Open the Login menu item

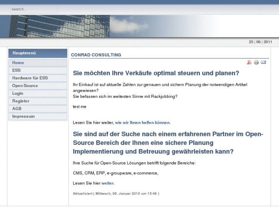coord(38,94)
